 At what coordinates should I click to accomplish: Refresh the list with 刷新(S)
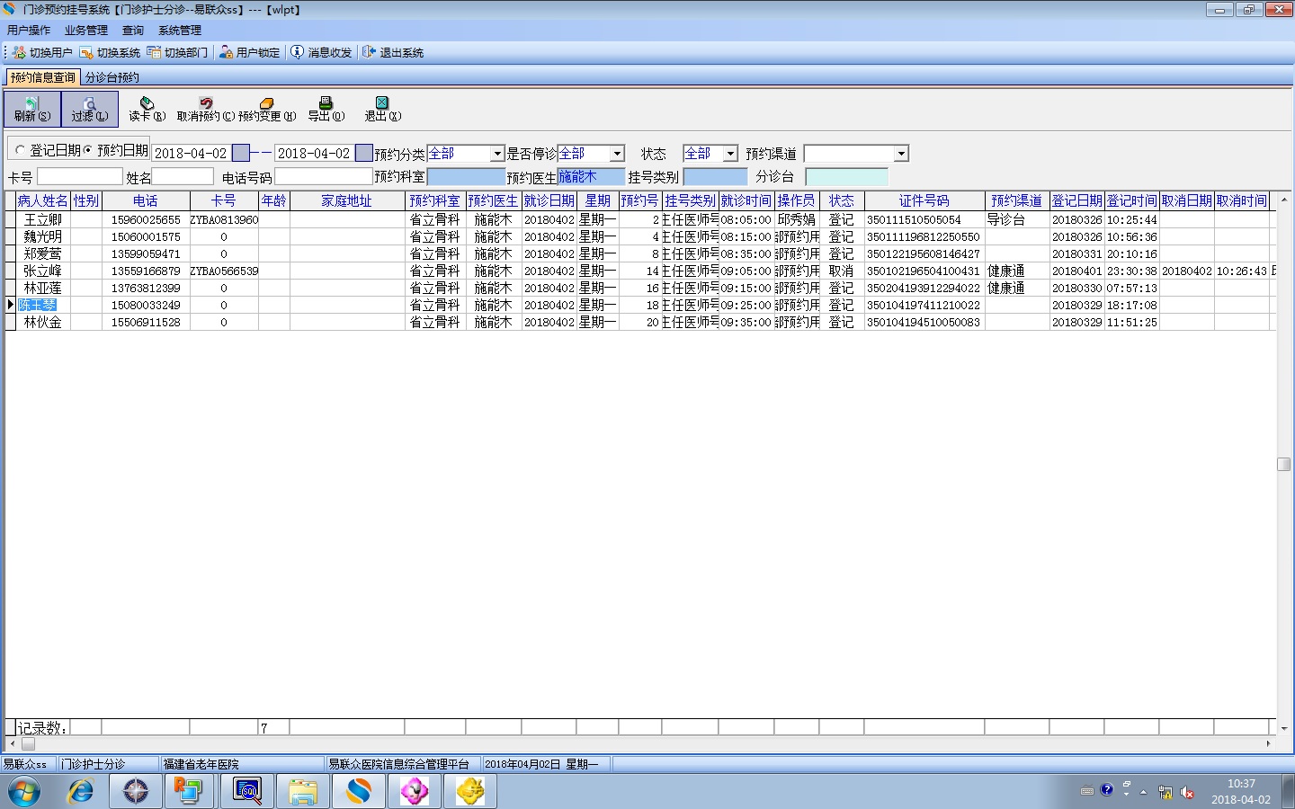coord(32,109)
